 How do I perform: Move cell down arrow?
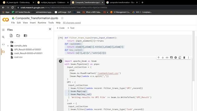[163, 58]
